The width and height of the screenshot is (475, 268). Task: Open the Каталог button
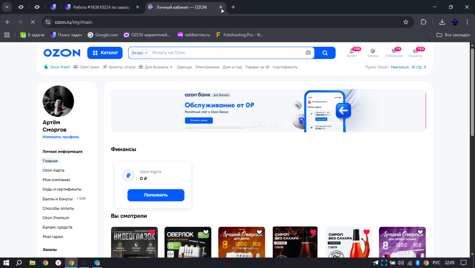pos(105,53)
